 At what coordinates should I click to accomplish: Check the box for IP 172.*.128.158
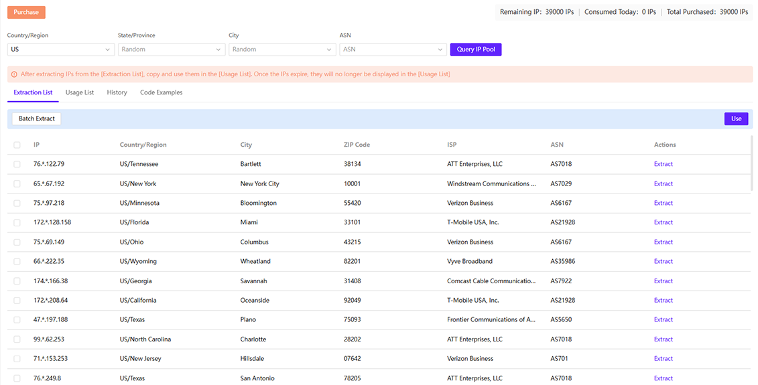[17, 223]
